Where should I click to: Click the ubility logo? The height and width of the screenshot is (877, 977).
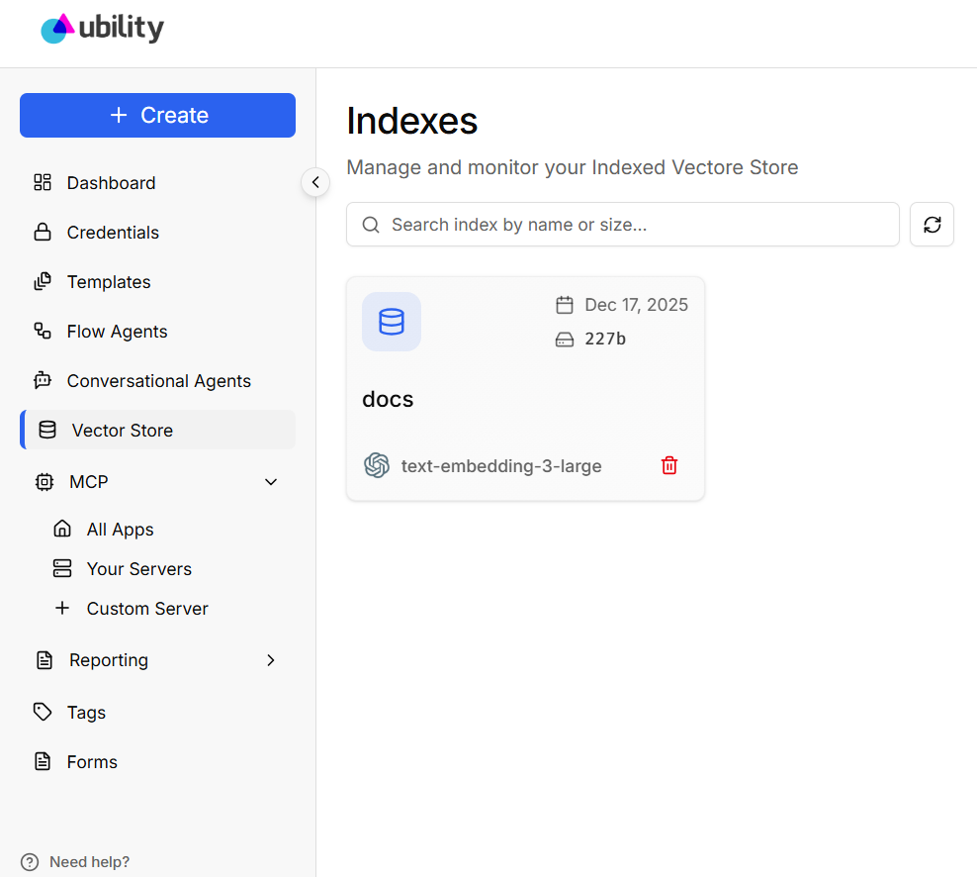click(103, 29)
